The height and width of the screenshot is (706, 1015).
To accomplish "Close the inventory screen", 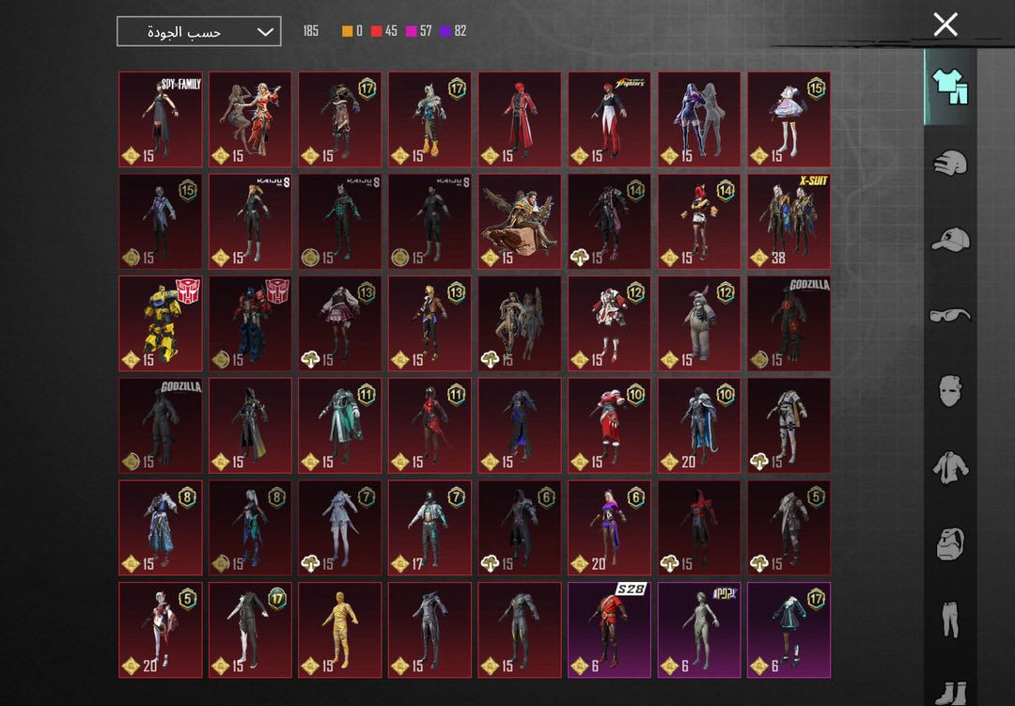I will (x=945, y=25).
